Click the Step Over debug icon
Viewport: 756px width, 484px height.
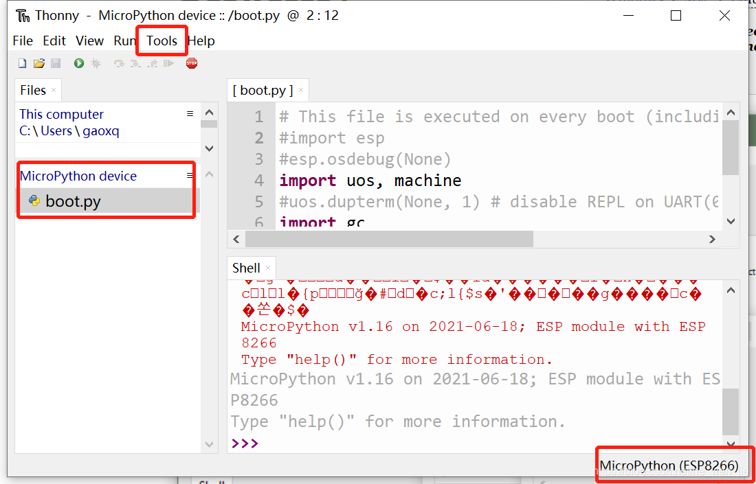[x=119, y=63]
